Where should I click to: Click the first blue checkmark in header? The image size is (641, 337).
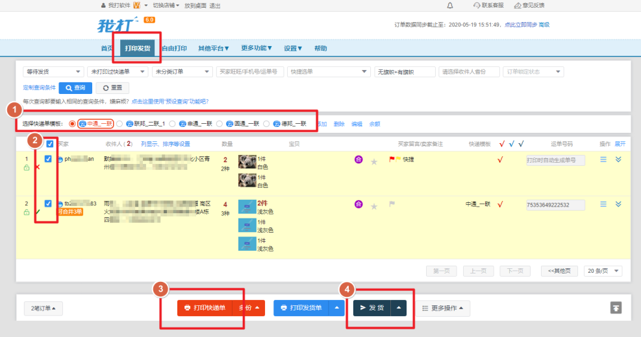coord(511,144)
